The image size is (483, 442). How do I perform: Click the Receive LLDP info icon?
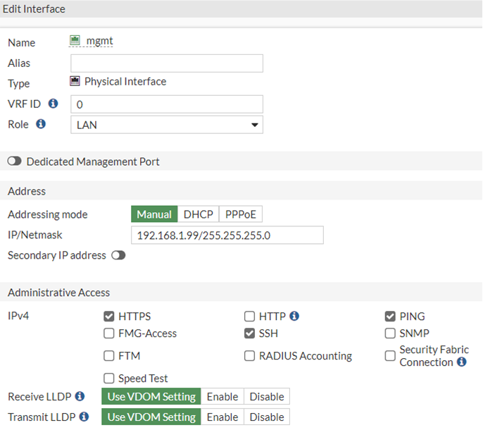pyautogui.click(x=80, y=396)
